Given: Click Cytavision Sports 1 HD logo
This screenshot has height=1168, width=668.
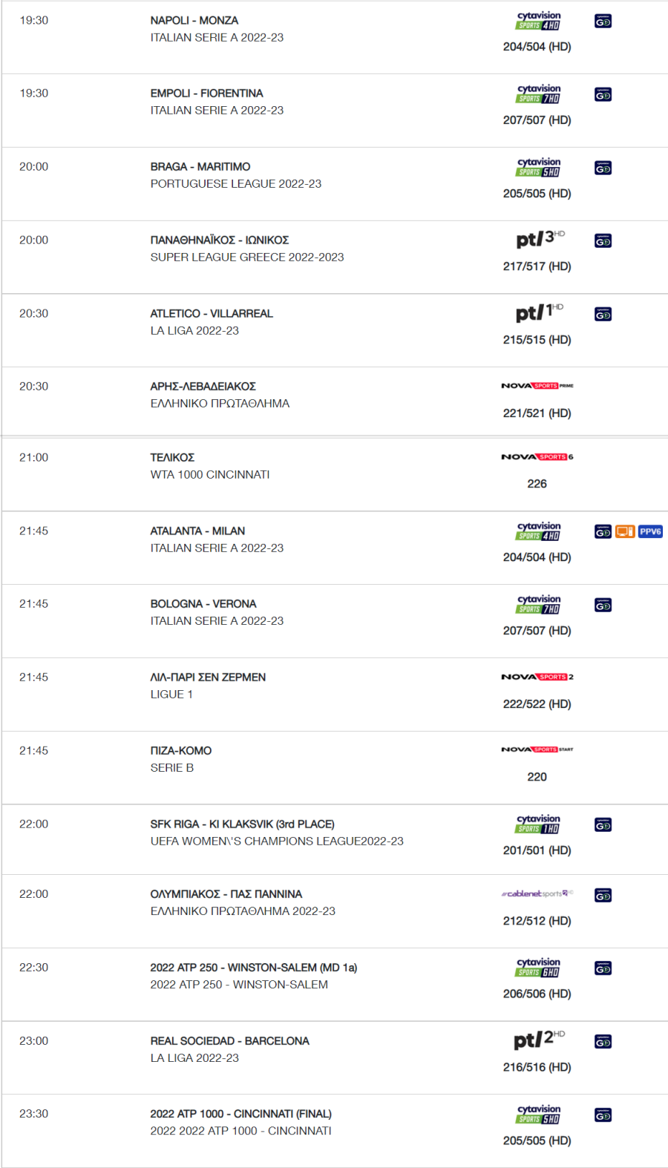Looking at the screenshot, I should pos(538,824).
